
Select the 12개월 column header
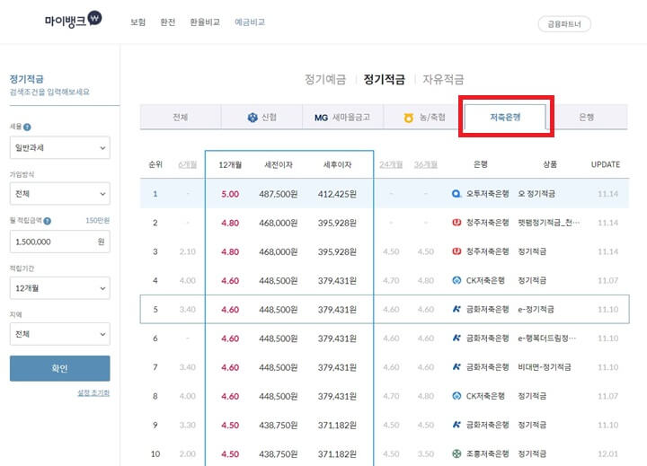[230, 165]
